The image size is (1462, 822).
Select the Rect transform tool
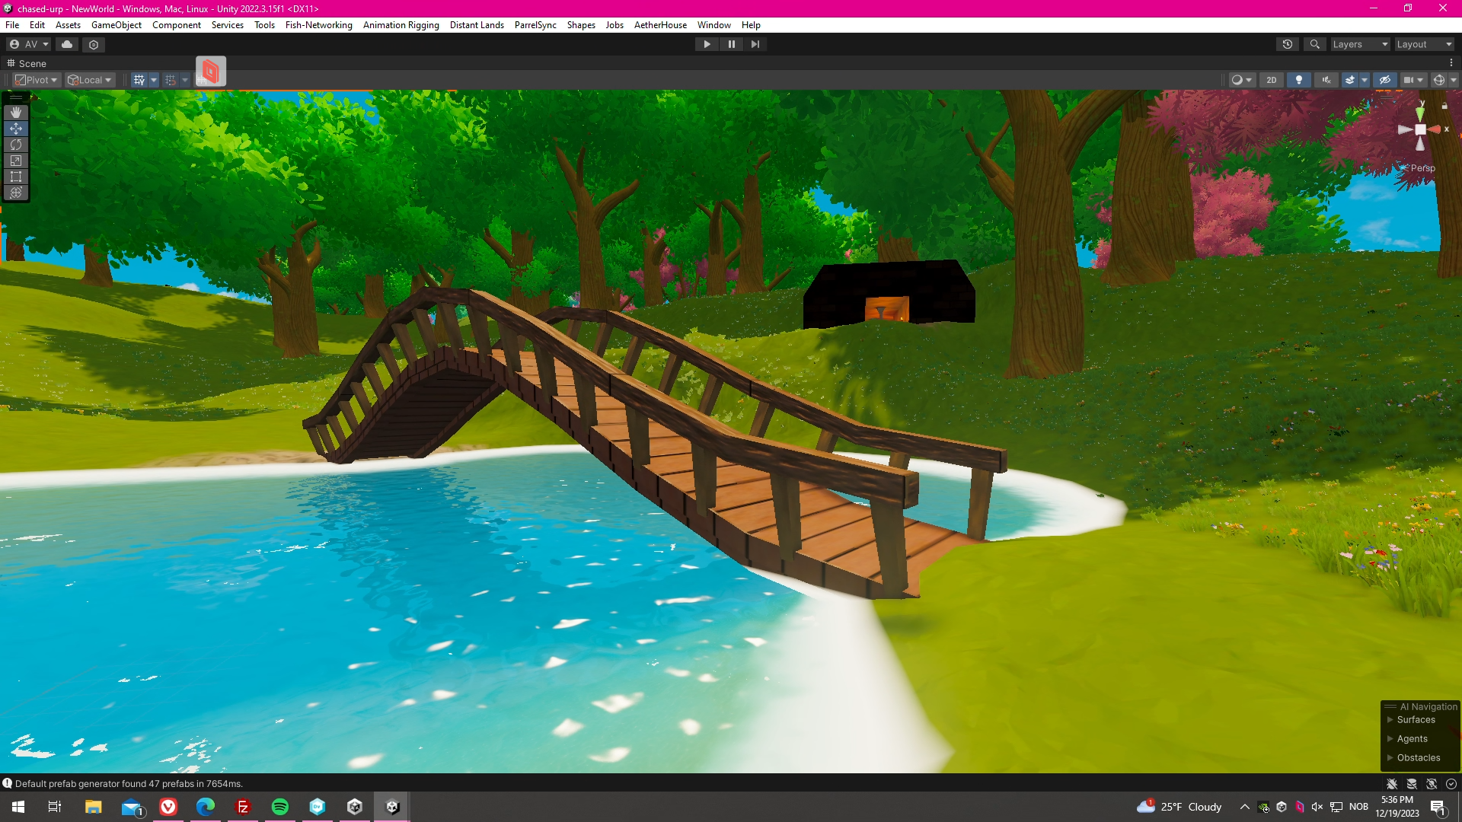tap(16, 177)
